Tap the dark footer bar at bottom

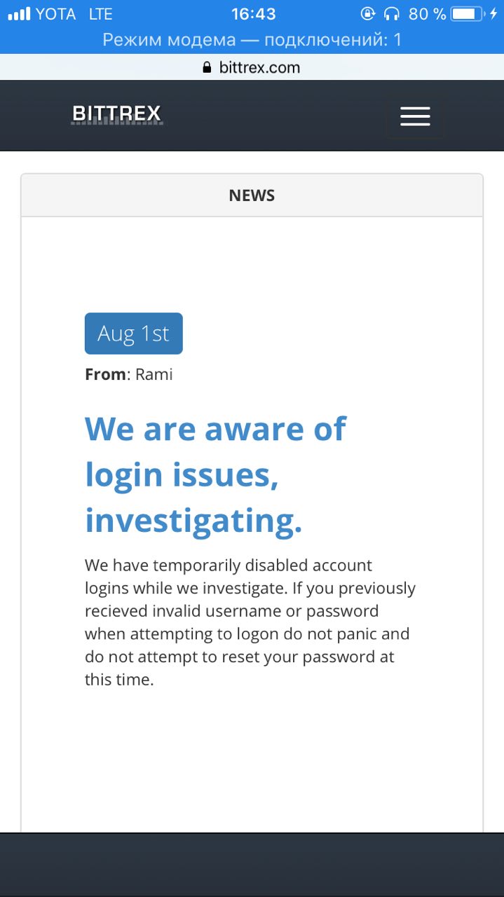coord(252,865)
